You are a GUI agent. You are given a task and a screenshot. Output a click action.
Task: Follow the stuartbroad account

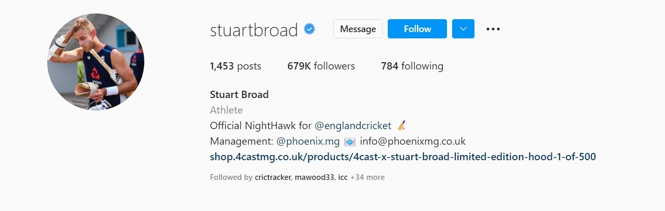(x=417, y=29)
